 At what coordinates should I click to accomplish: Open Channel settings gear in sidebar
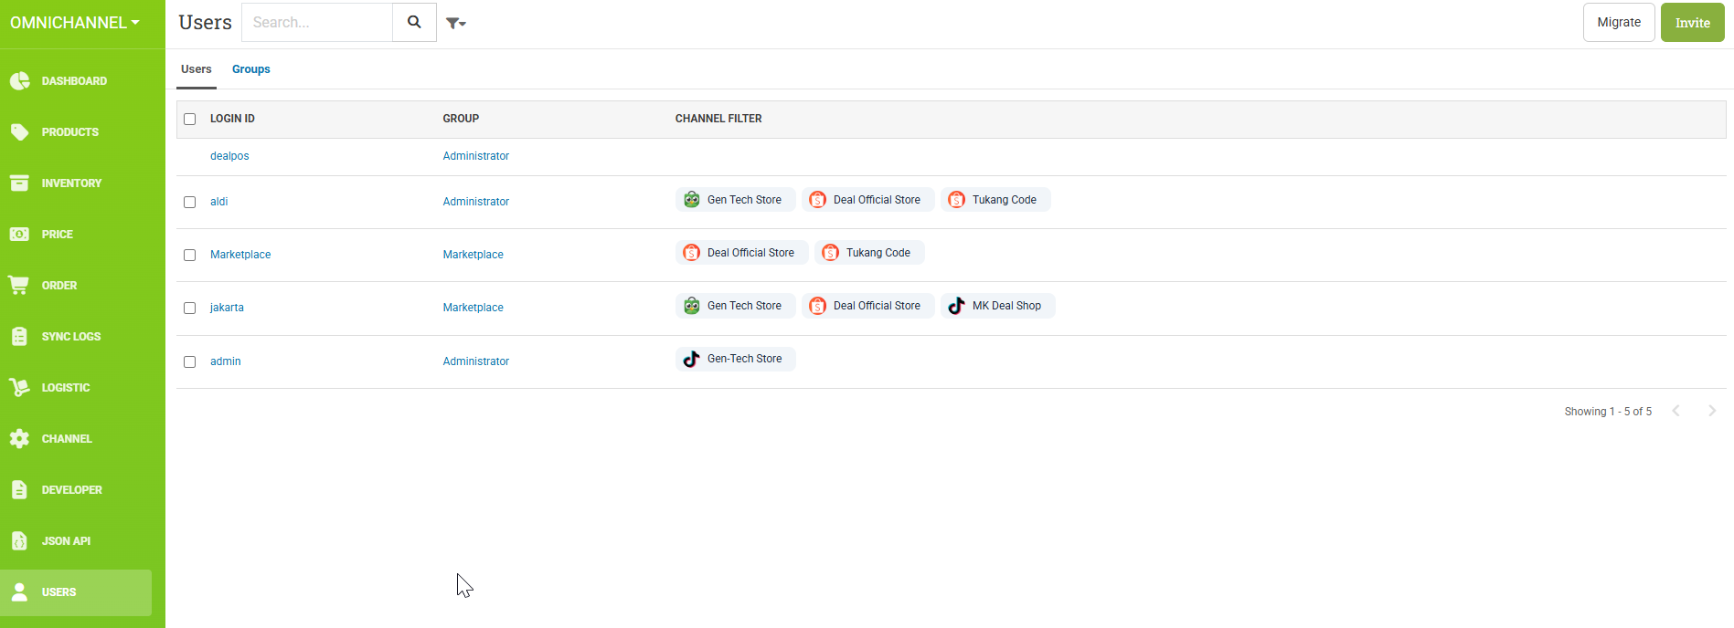(x=20, y=439)
